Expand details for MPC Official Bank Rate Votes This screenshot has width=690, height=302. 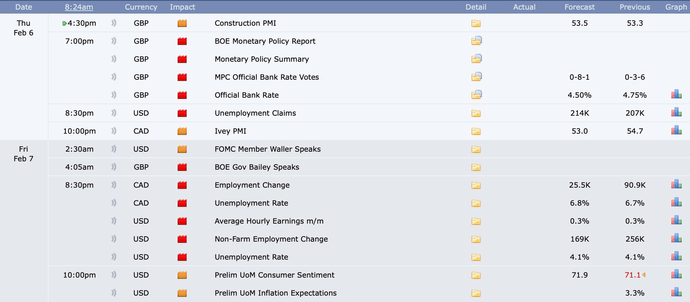point(476,77)
